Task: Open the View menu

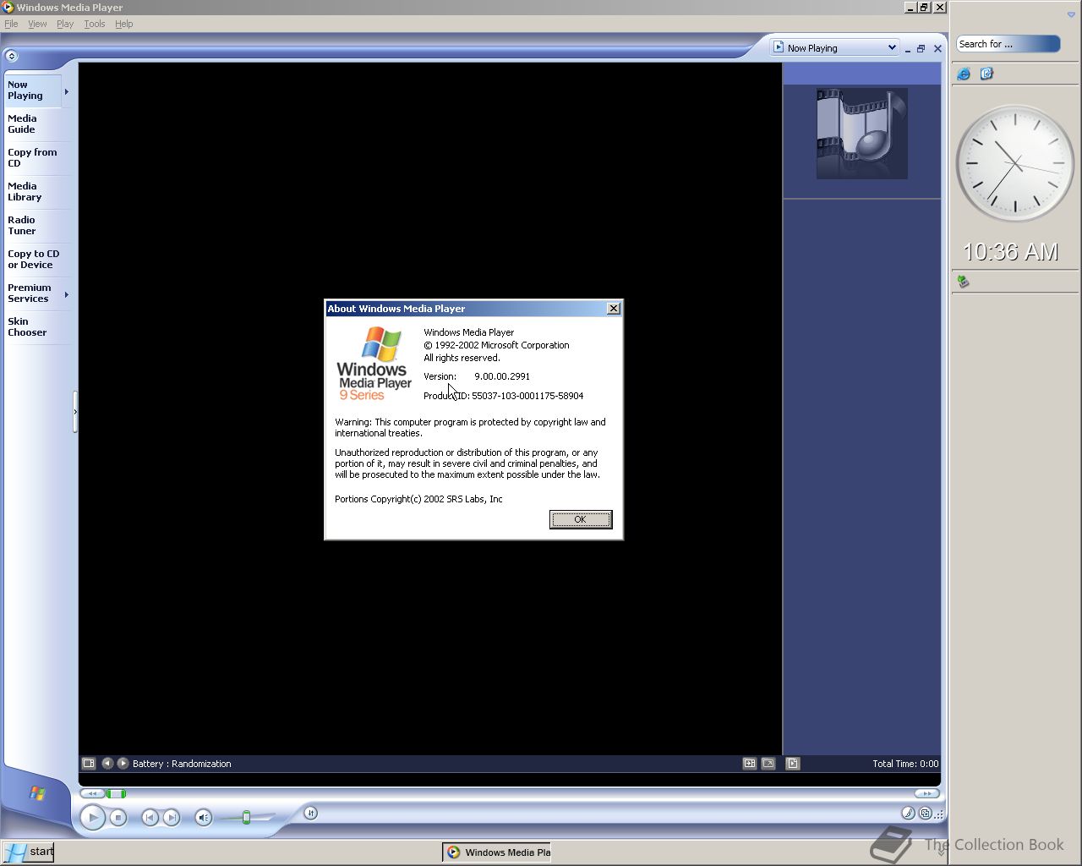Action: (x=37, y=24)
